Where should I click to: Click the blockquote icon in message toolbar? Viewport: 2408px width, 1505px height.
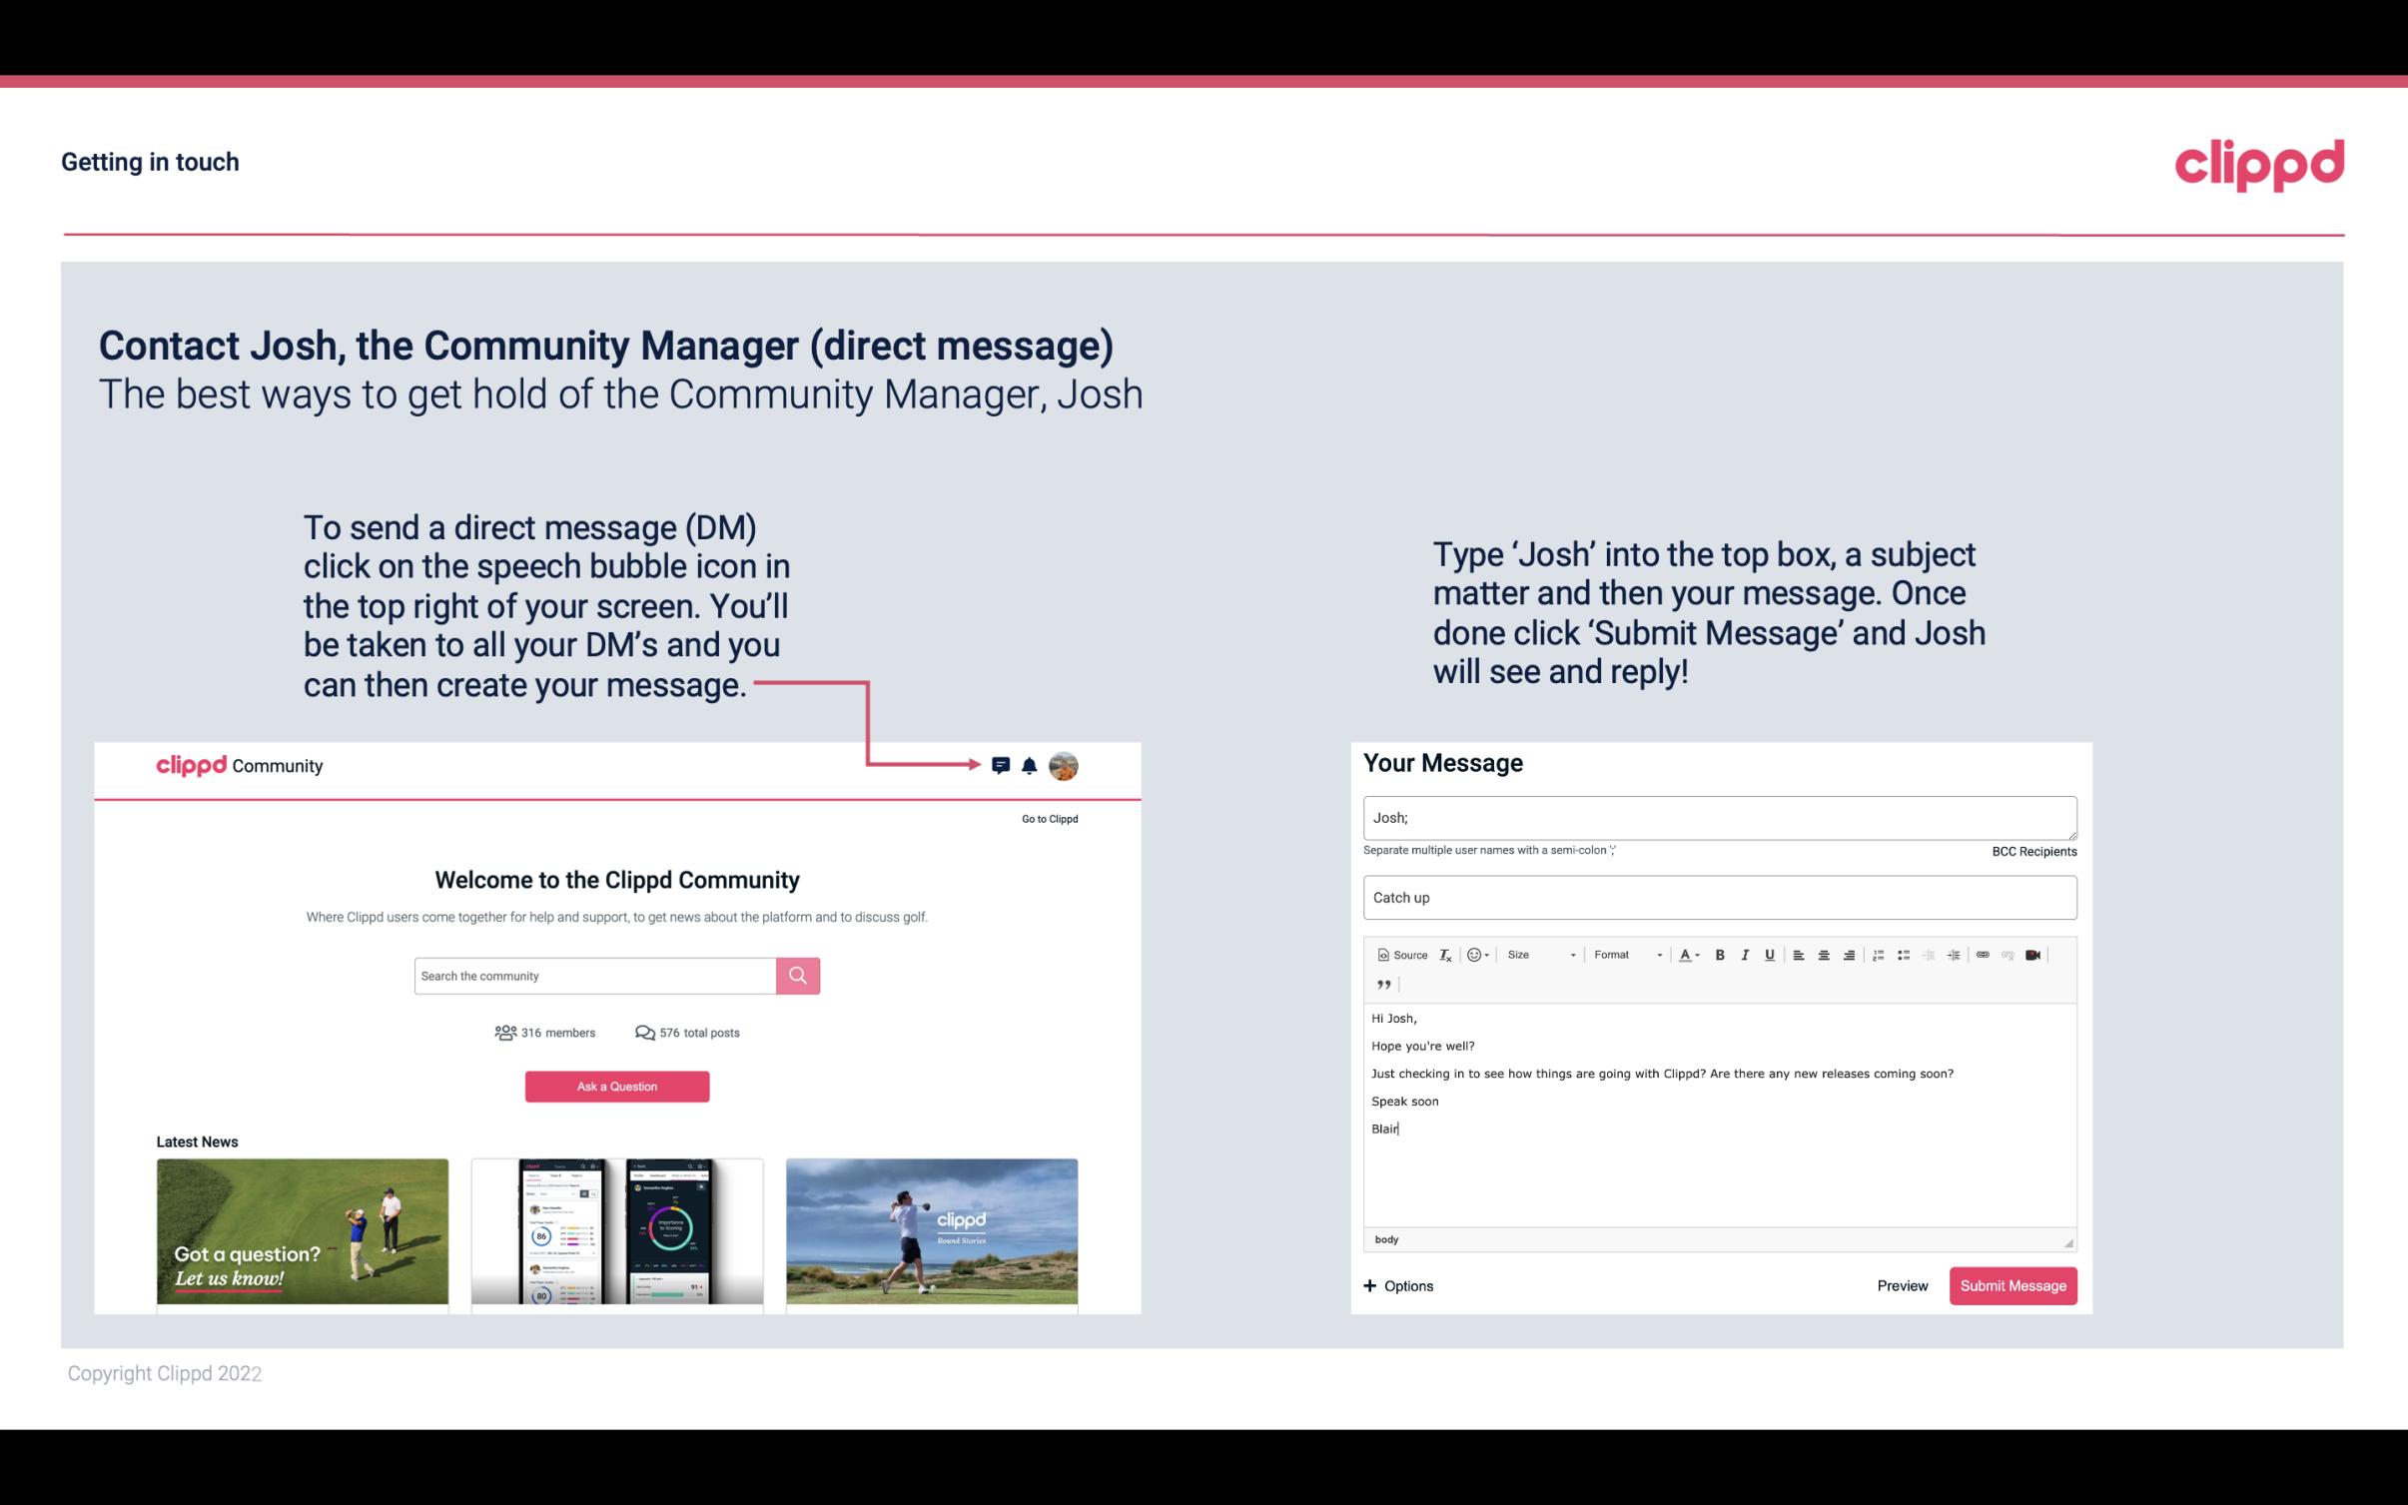tap(1381, 983)
